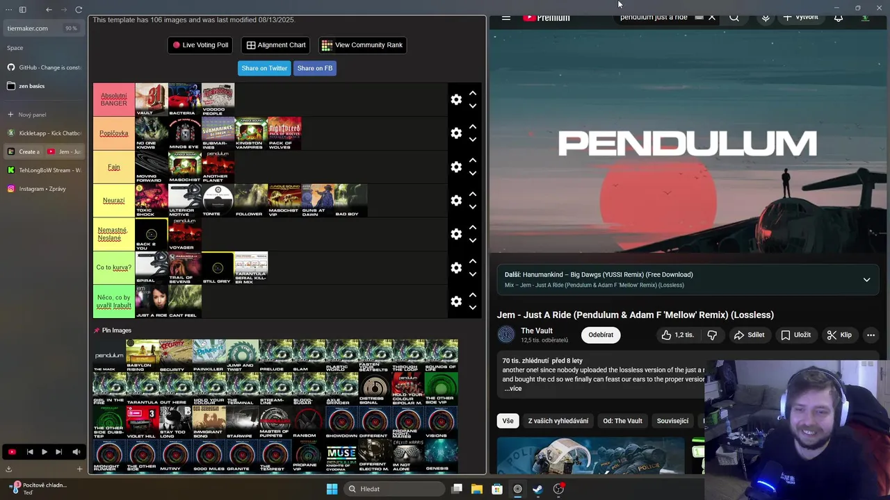
Task: Select Od: The Vault chip
Action: click(x=622, y=421)
